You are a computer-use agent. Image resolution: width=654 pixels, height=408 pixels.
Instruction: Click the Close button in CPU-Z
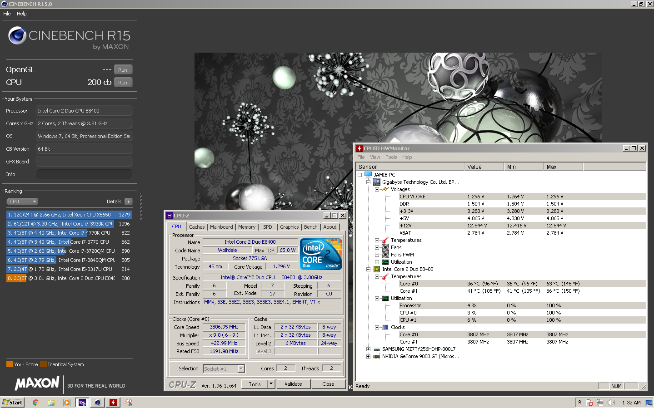pos(328,384)
